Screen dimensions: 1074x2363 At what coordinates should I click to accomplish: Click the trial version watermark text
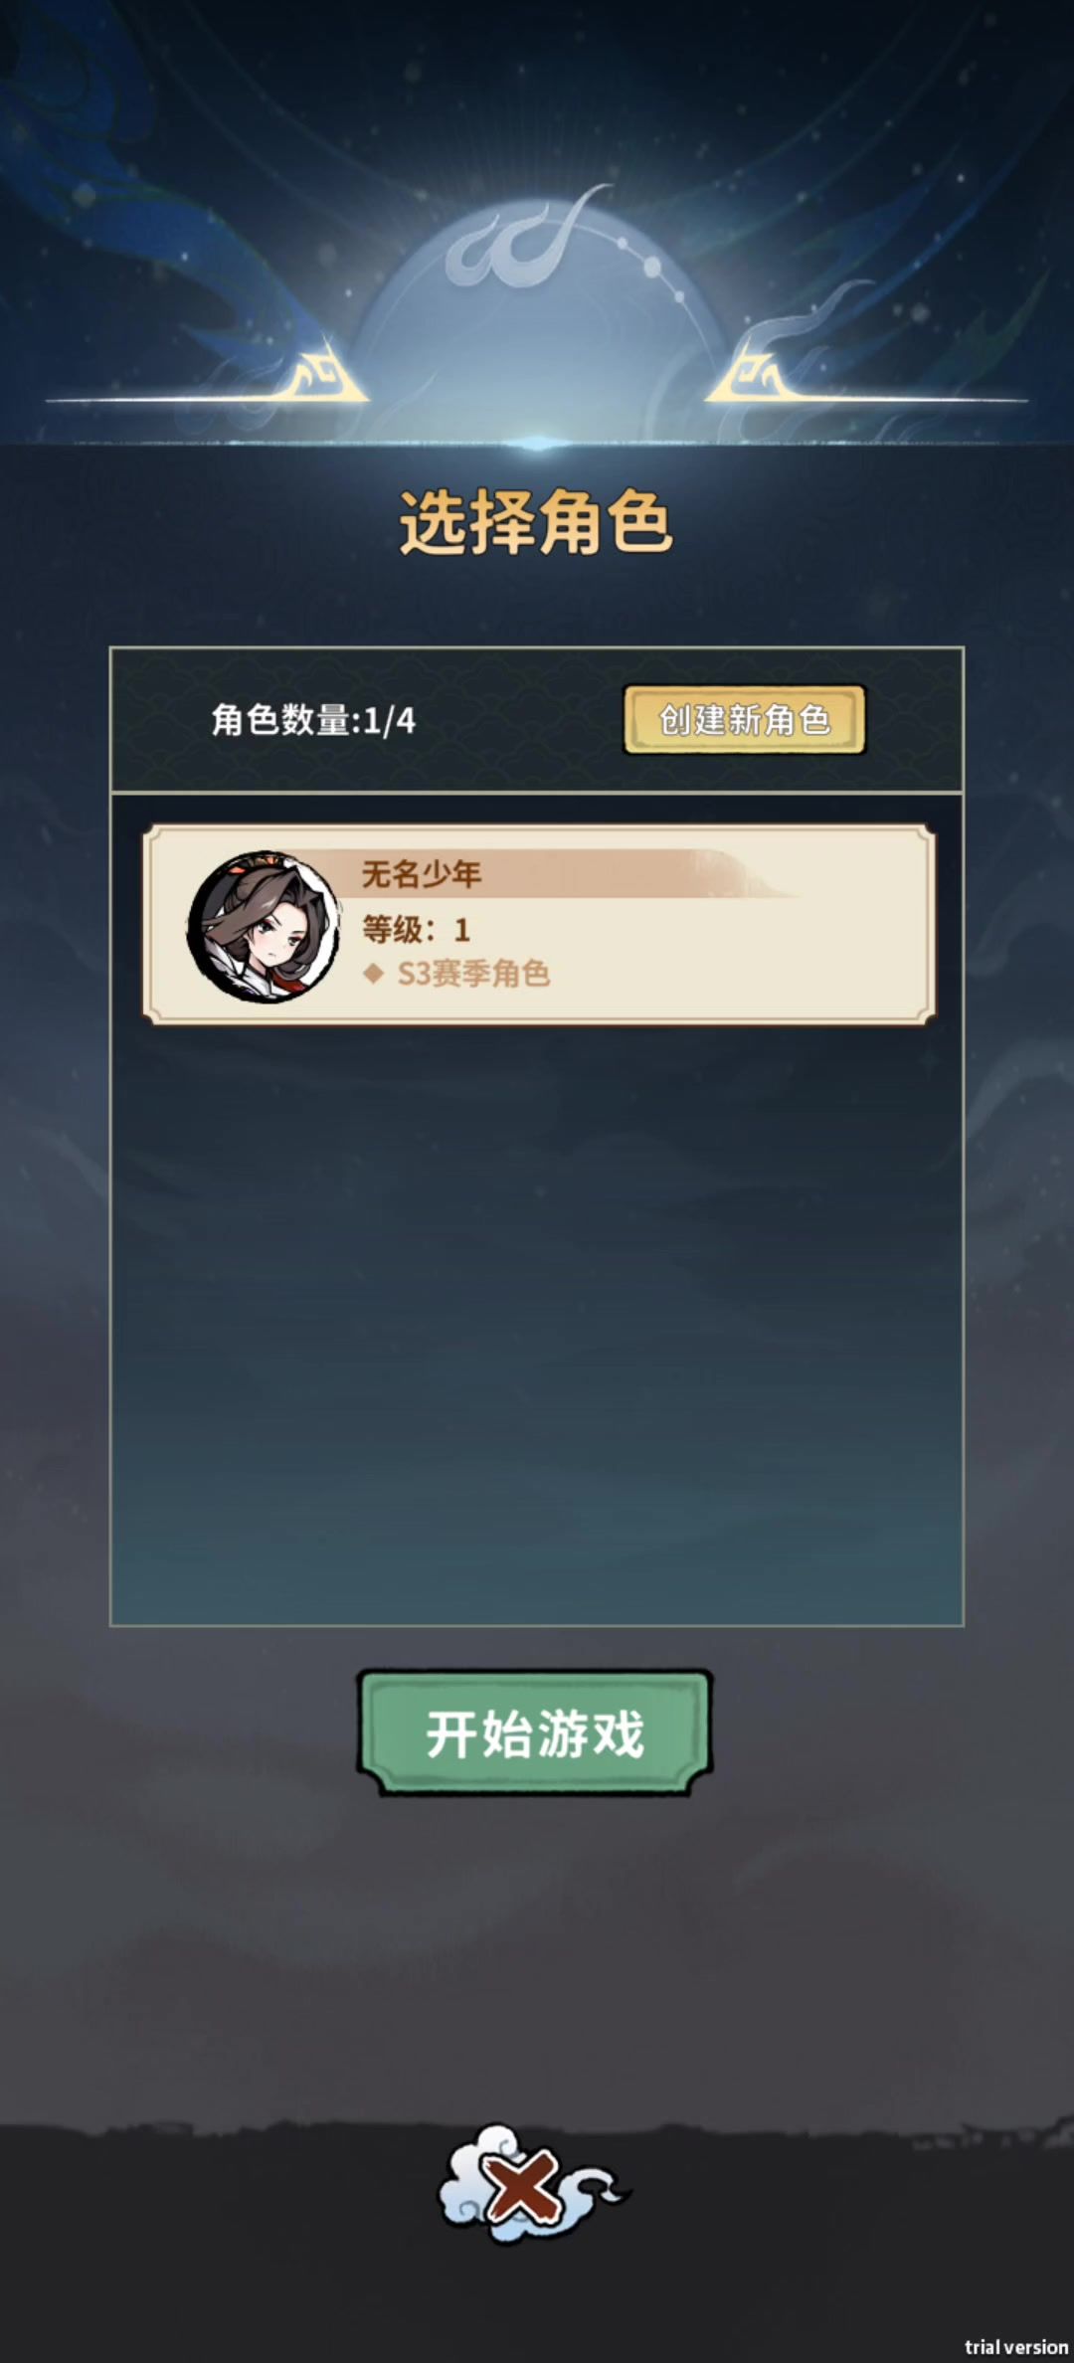1016,2347
